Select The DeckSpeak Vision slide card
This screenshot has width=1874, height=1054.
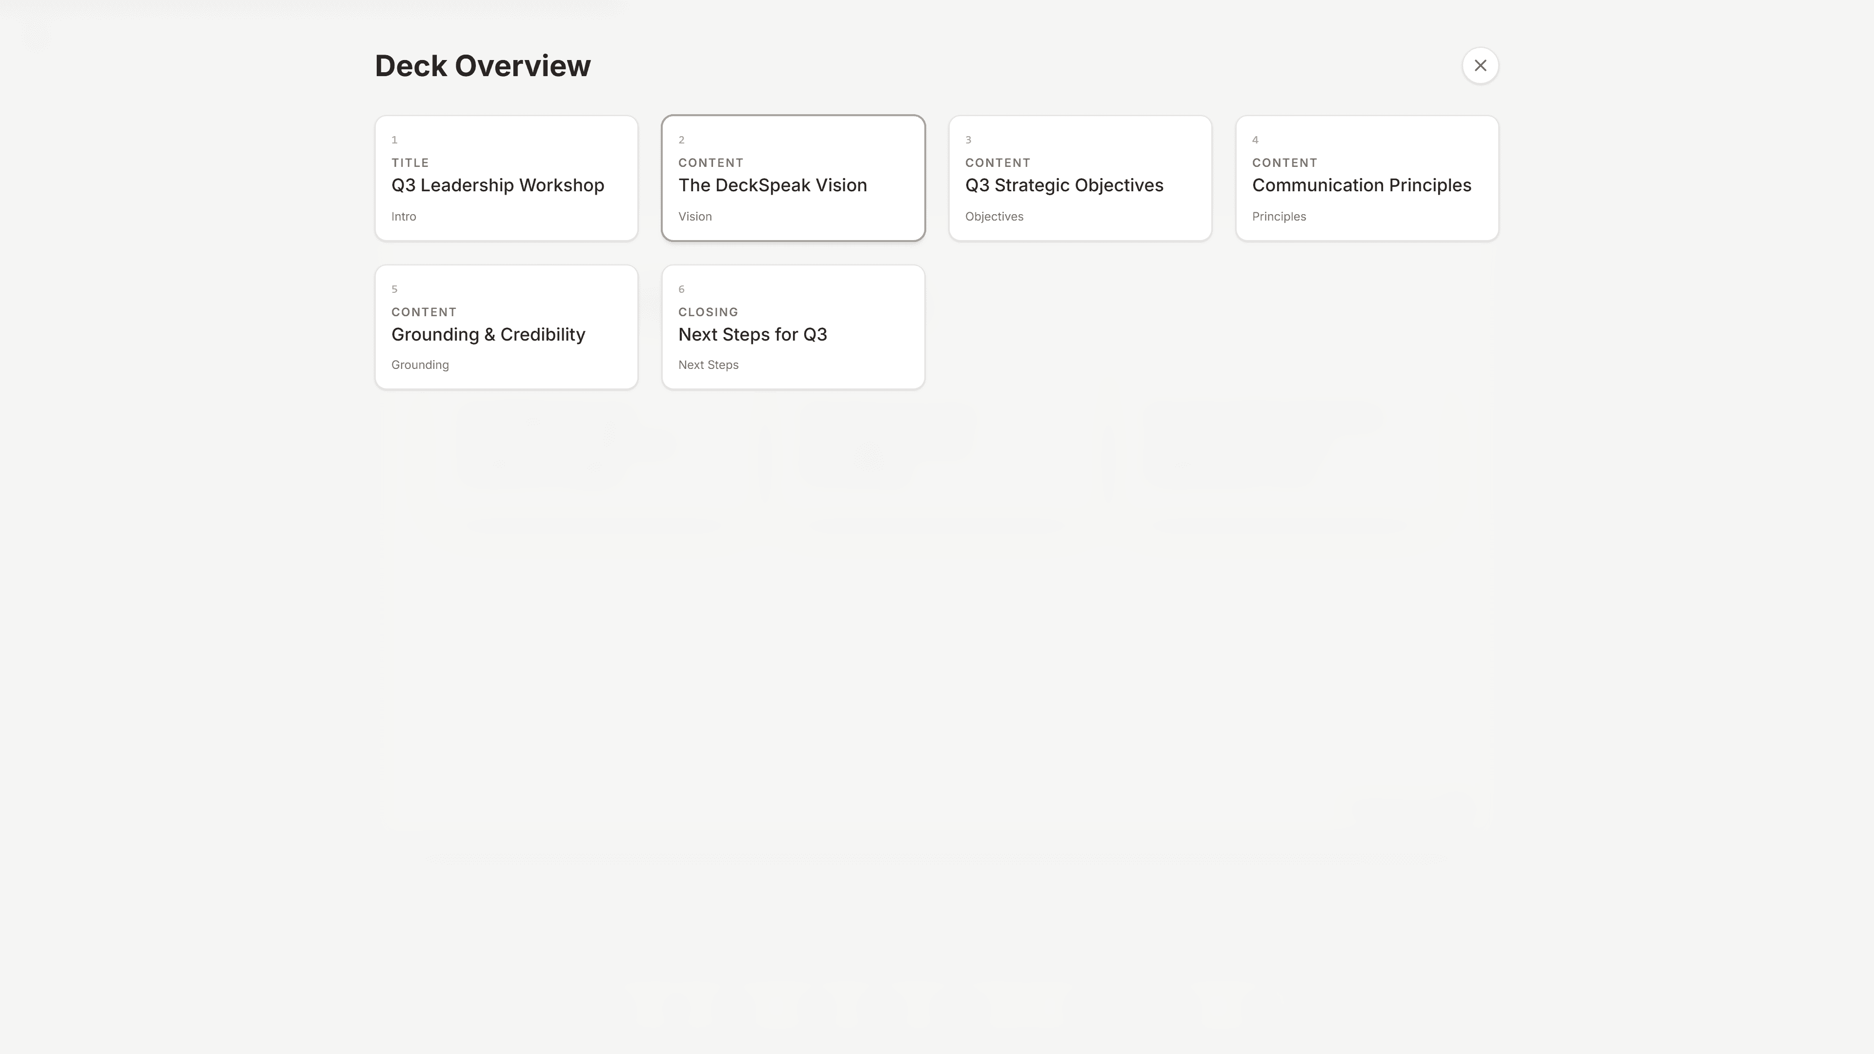(x=793, y=178)
